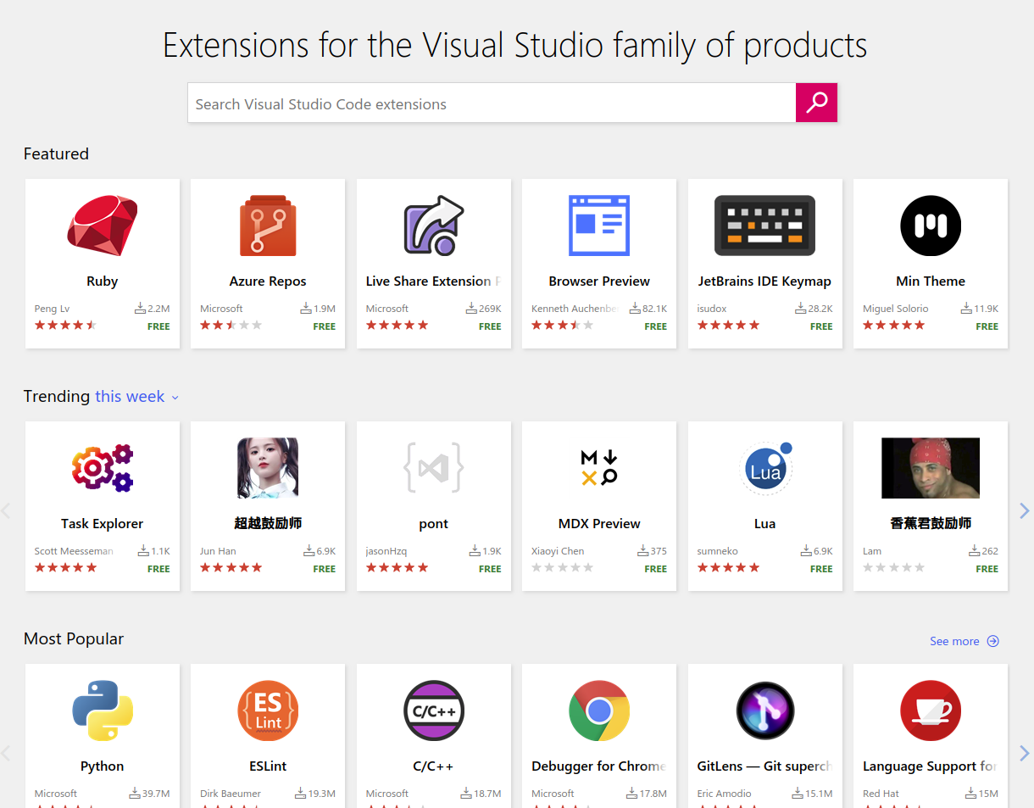Click the 'Python' extension title text

103,766
